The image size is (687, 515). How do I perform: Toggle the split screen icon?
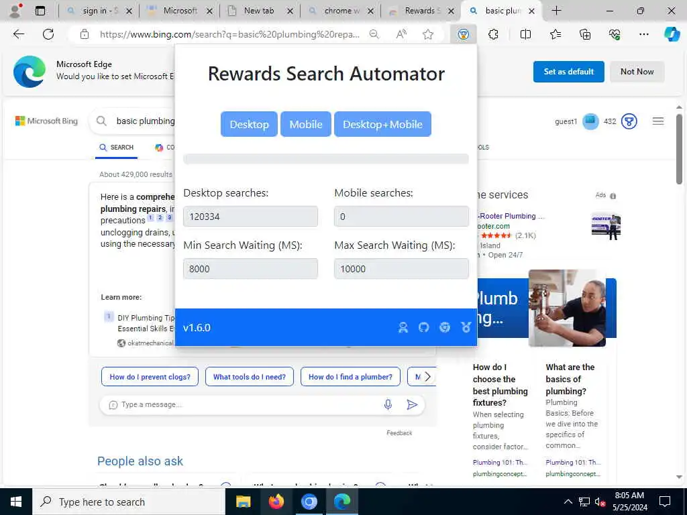525,34
